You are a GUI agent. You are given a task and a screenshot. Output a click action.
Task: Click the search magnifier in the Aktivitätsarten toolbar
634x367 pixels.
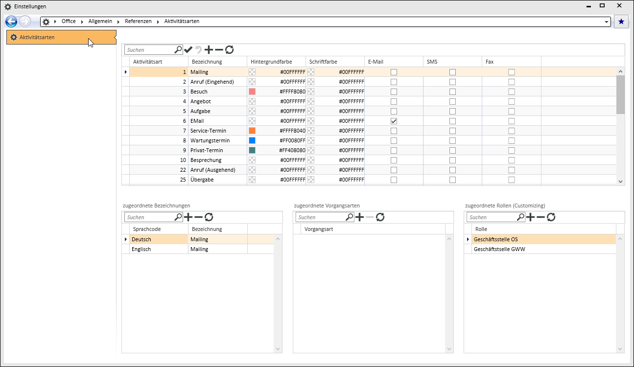pos(178,49)
